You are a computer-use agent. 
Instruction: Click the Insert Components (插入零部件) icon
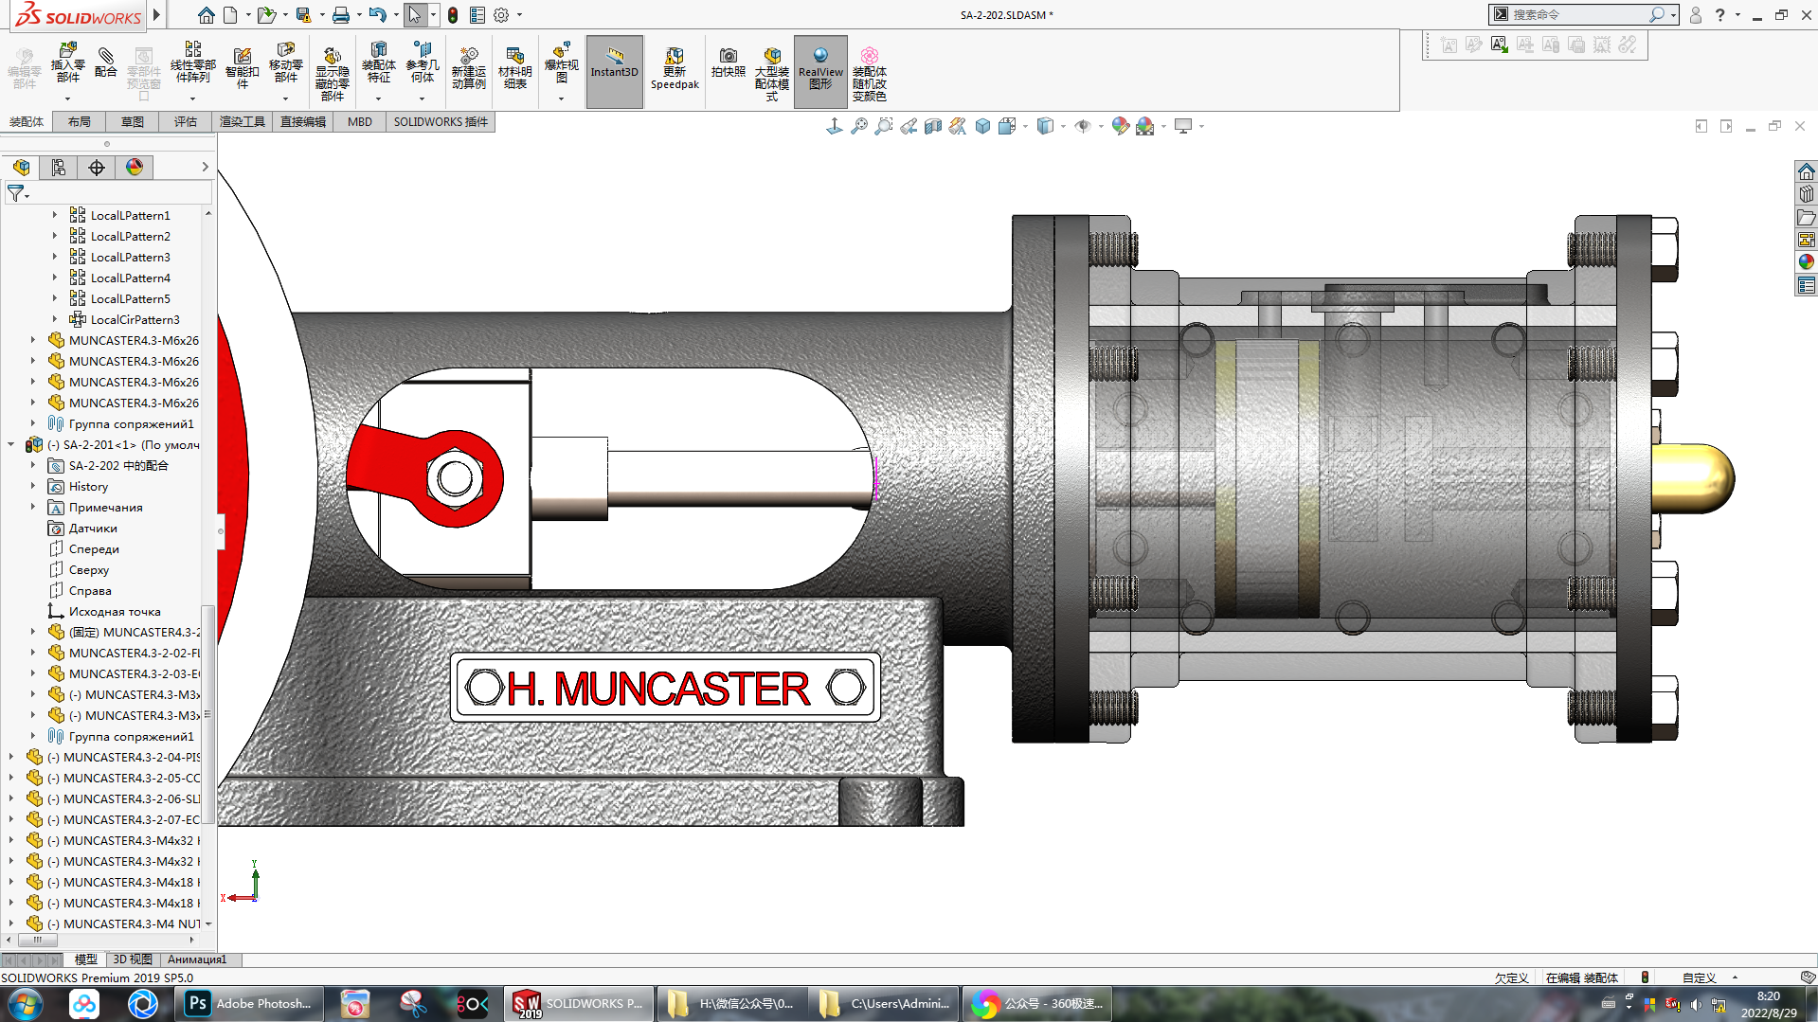(x=67, y=63)
